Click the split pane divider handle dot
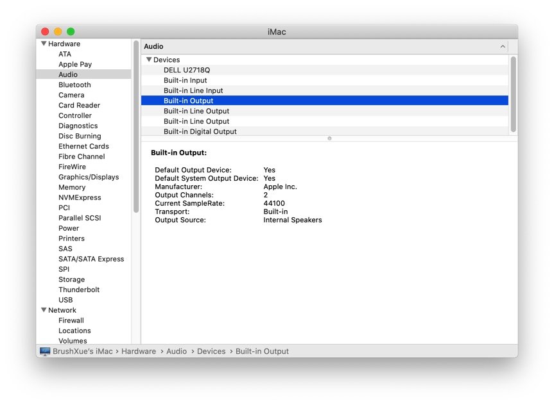Image resolution: width=554 pixels, height=405 pixels. click(329, 138)
